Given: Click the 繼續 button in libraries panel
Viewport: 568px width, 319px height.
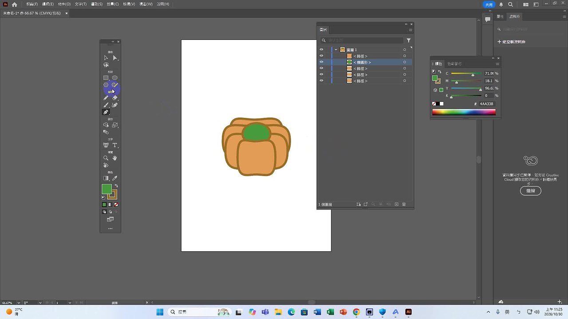Looking at the screenshot, I should click(x=531, y=191).
